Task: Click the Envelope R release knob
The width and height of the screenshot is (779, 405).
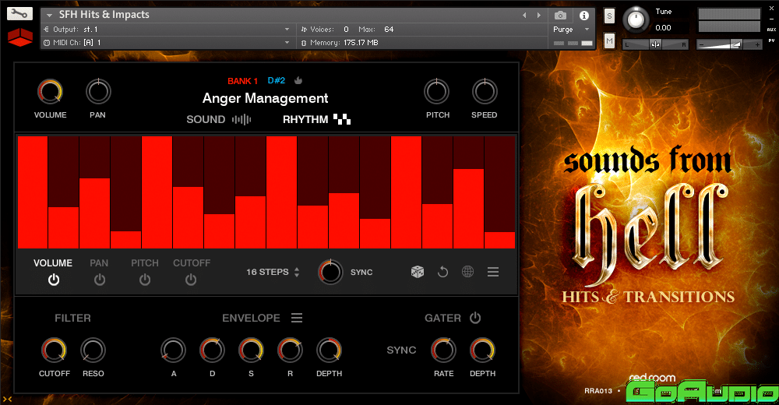Action: (290, 350)
